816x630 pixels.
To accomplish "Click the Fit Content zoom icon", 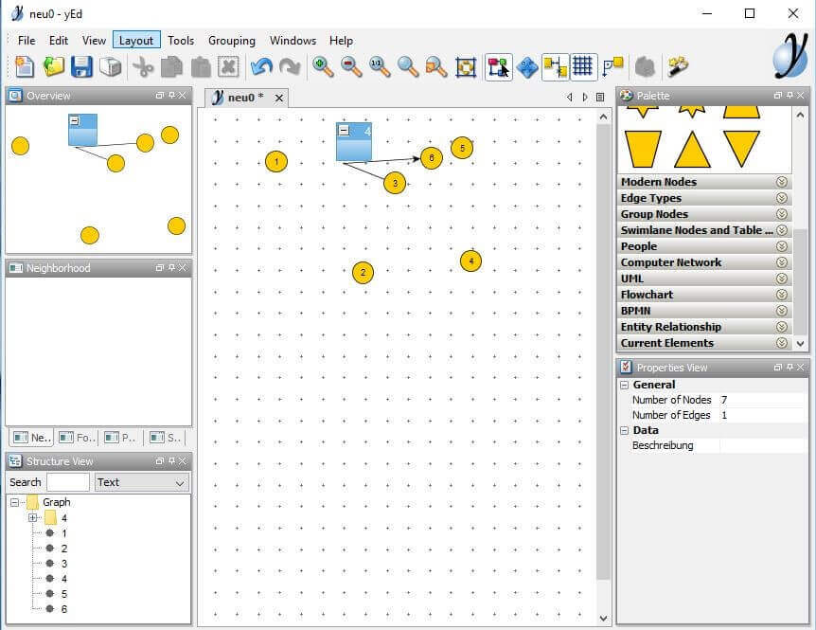I will [466, 67].
